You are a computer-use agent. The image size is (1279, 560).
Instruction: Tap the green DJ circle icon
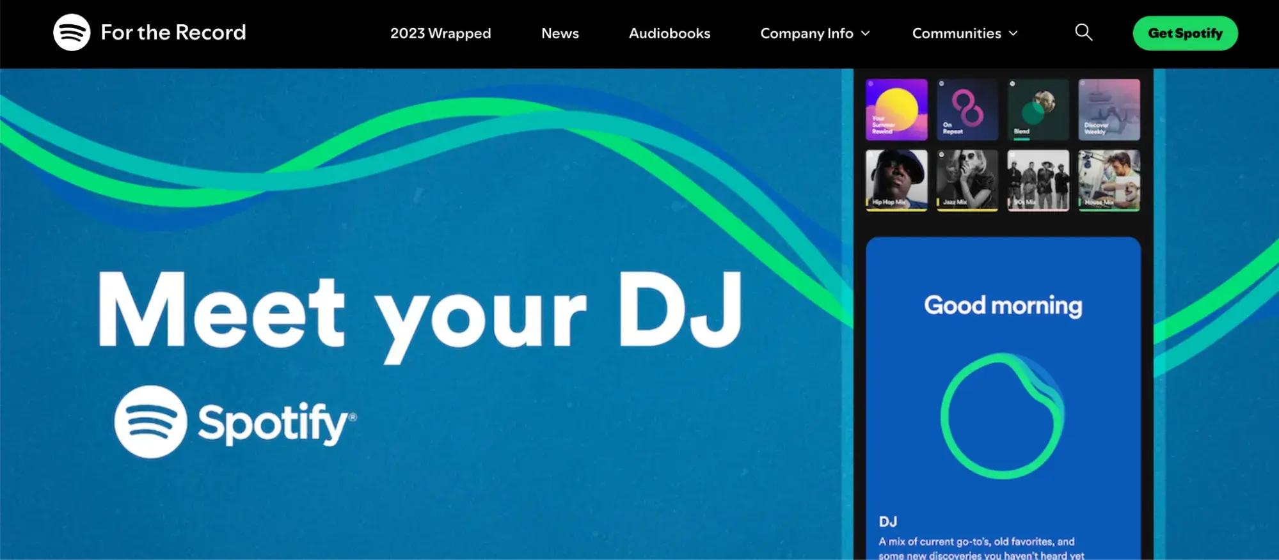(1003, 416)
